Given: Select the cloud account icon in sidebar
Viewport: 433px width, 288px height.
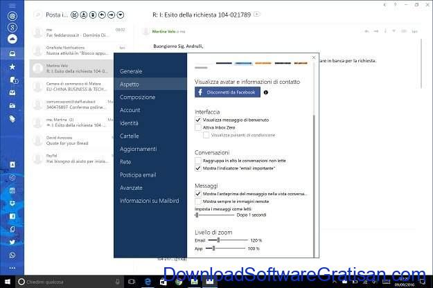Looking at the screenshot, I should point(12,39).
